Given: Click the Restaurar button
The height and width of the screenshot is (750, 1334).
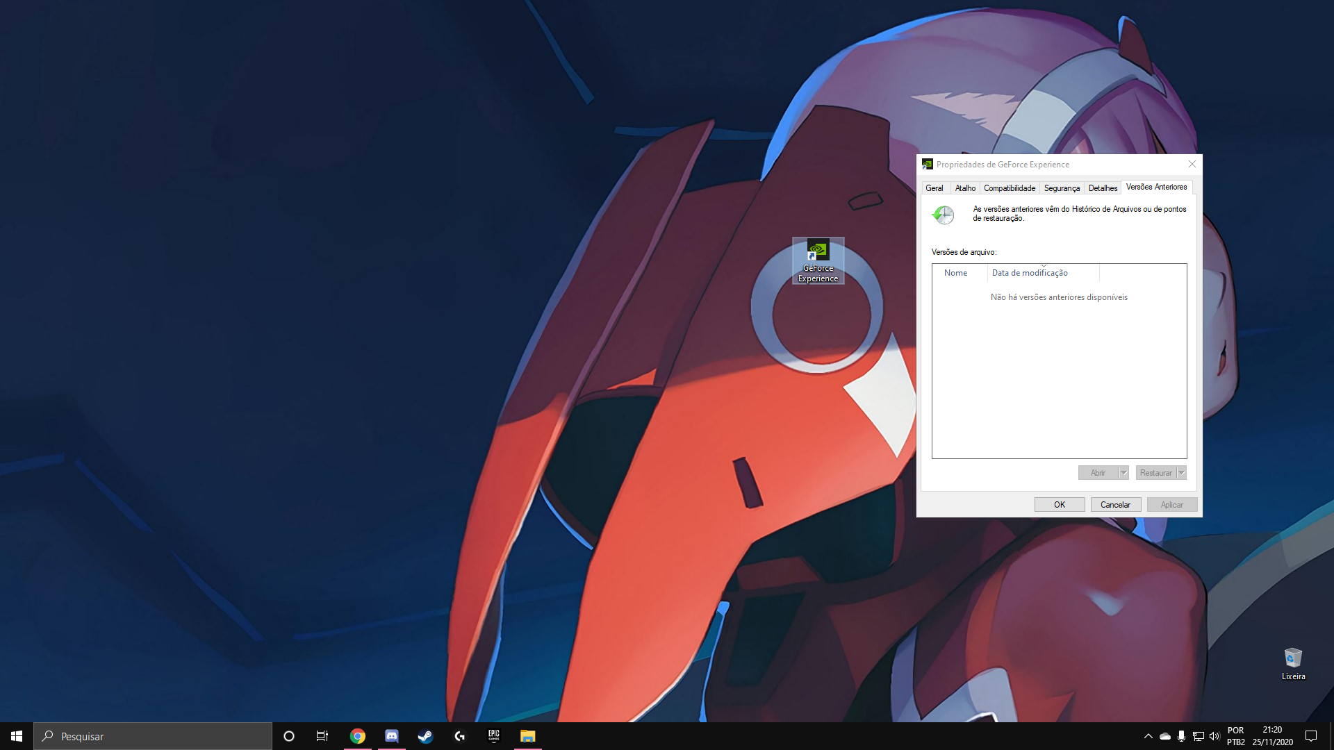Looking at the screenshot, I should (x=1155, y=473).
